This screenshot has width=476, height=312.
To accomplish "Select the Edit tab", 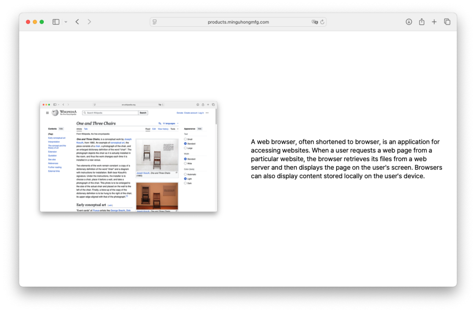I will (x=154, y=129).
